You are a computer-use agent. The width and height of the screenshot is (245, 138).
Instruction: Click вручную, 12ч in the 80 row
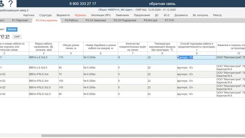pyautogui.click(x=196, y=67)
